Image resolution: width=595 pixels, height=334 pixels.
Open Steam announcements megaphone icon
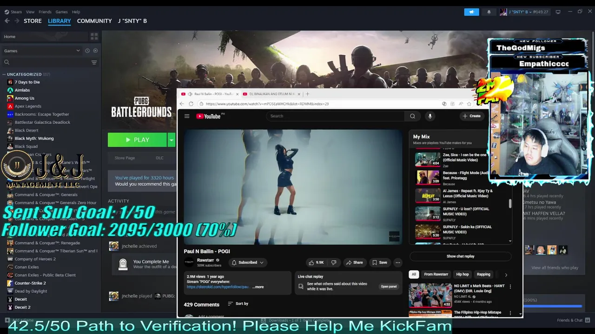click(x=471, y=12)
